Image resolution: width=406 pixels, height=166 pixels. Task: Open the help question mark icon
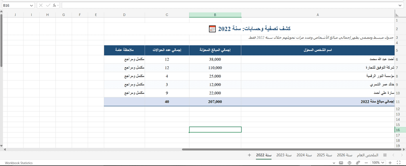350,163
